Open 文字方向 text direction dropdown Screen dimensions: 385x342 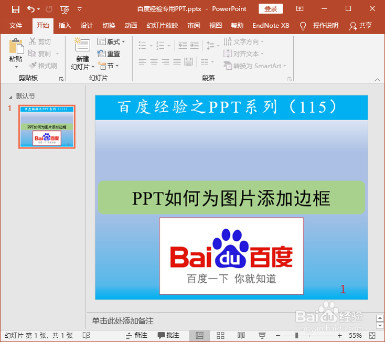click(243, 41)
